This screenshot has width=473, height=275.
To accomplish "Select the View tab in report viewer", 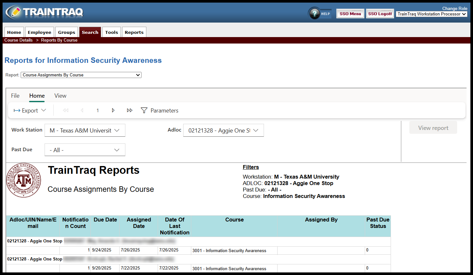I will pos(60,96).
